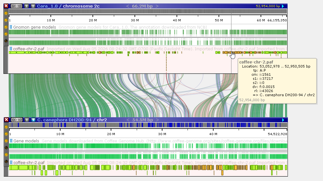The image size is (323, 181).
Task: Click tooltip rl: i:43026 value
Action: point(266,91)
